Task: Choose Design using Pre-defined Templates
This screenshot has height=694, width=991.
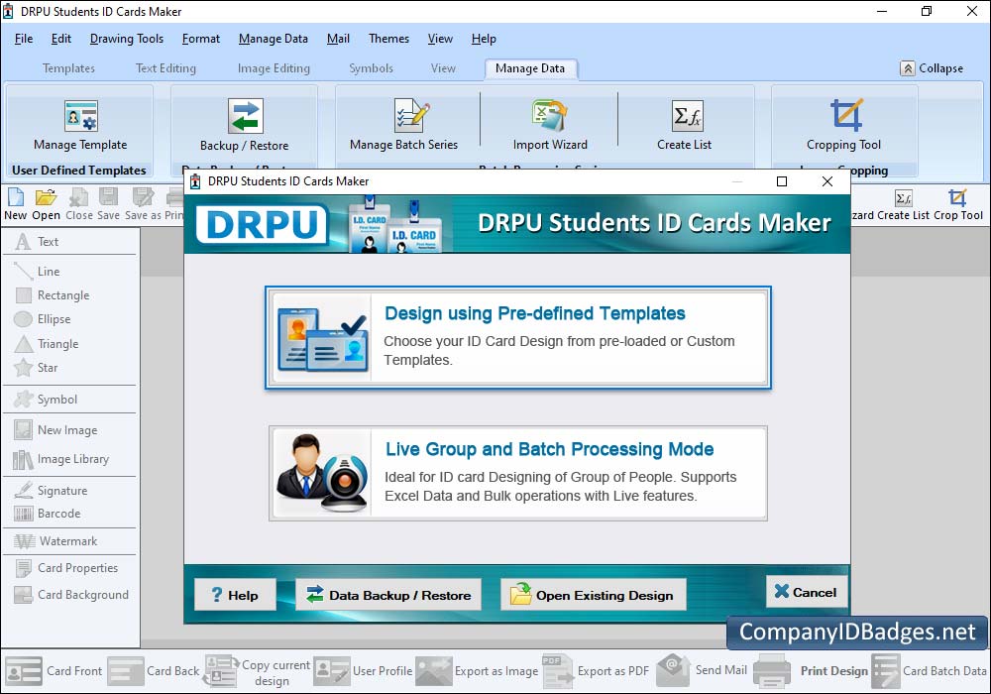Action: pyautogui.click(x=518, y=337)
